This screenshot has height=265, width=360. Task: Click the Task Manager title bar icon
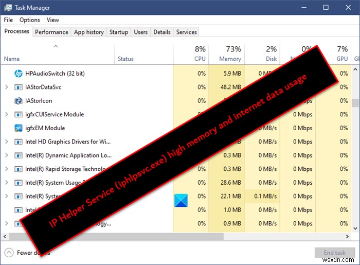8,8
